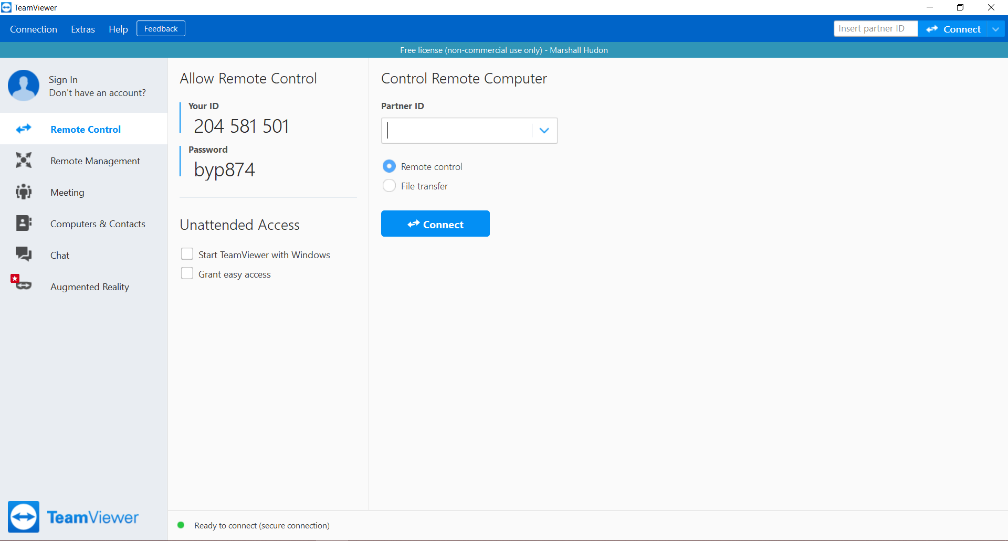This screenshot has width=1008, height=541.
Task: Expand the Partner ID history dropdown arrow
Action: pyautogui.click(x=544, y=130)
